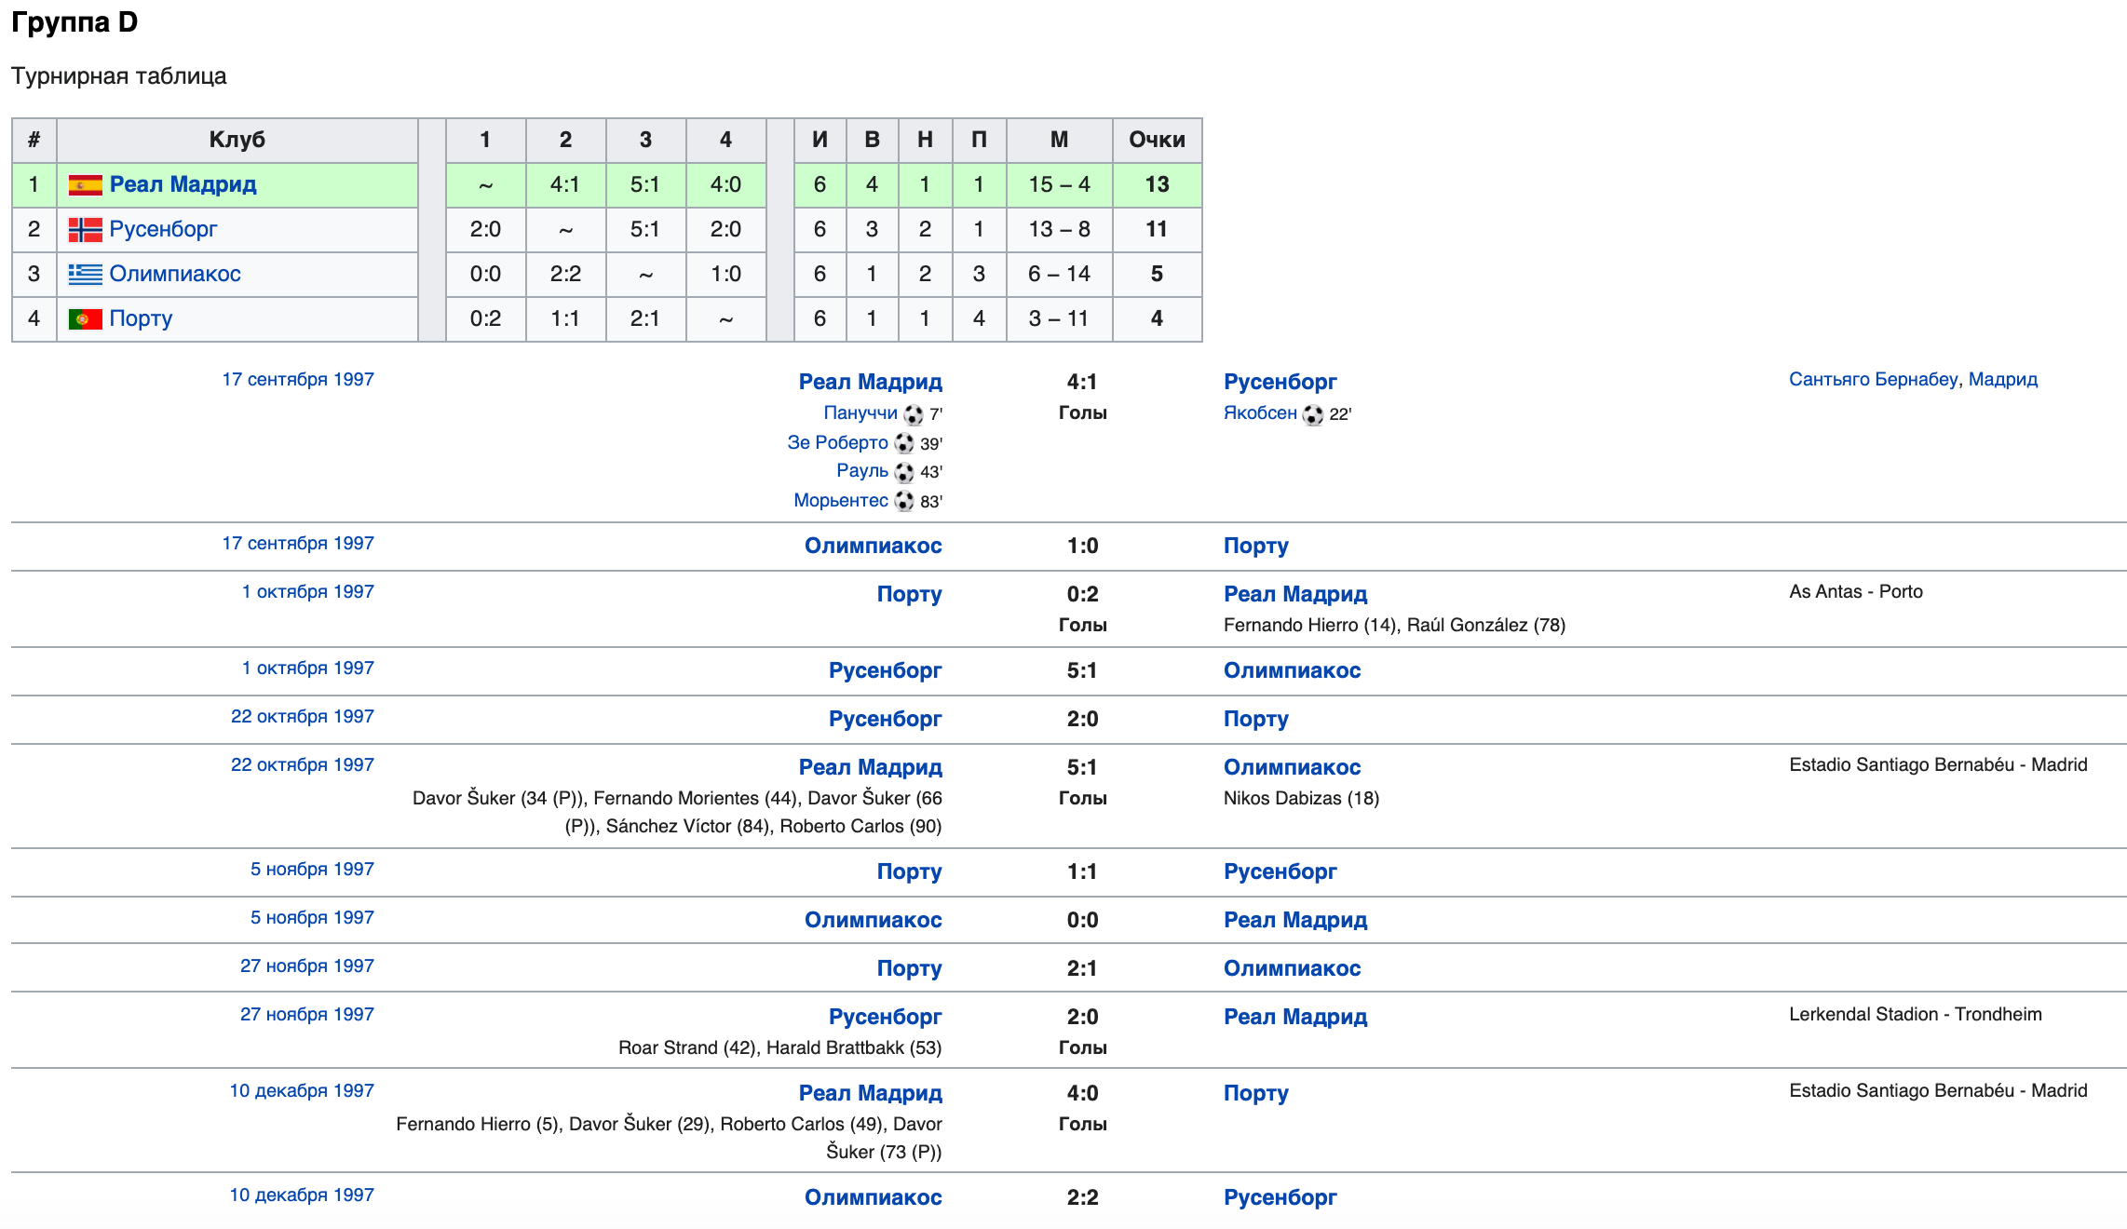
Task: Click the Клуб column header
Action: (237, 140)
